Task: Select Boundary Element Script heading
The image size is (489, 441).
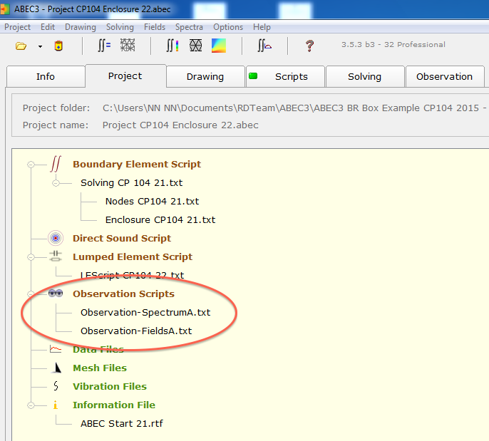Action: coord(137,165)
